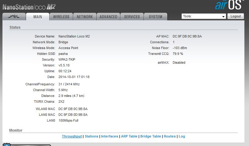Select the ADVANCED tab
The width and height of the screenshot is (249, 146).
click(108, 17)
